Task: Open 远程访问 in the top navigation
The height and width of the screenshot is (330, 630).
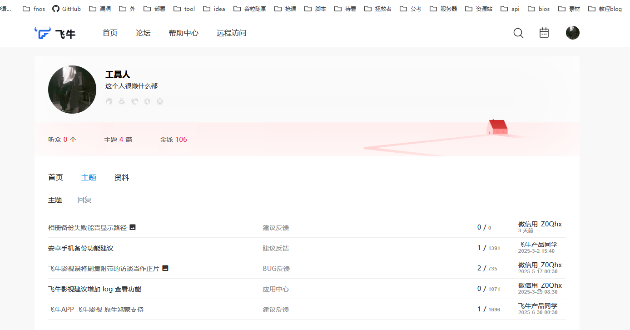Action: pyautogui.click(x=232, y=33)
